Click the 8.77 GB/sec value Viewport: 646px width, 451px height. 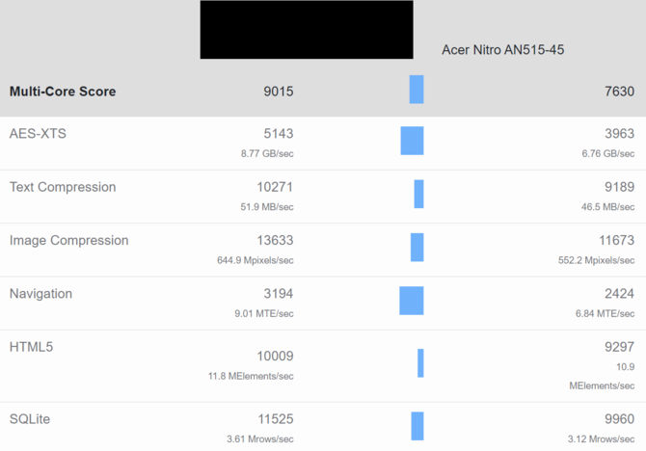pos(267,153)
